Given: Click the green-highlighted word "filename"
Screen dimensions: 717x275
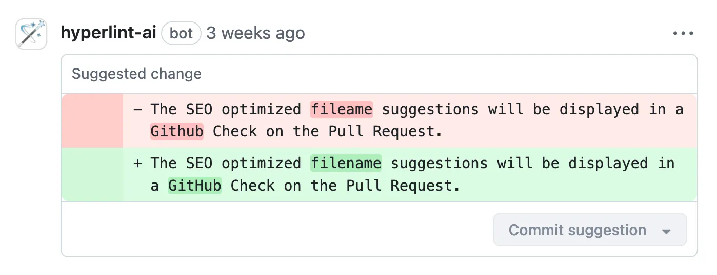Looking at the screenshot, I should click(x=346, y=164).
